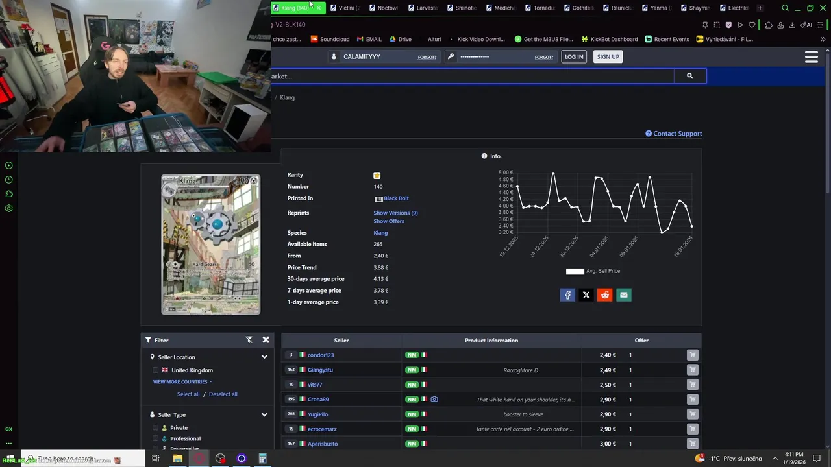Open the Black Bolt expansion link
The image size is (831, 467).
point(396,198)
